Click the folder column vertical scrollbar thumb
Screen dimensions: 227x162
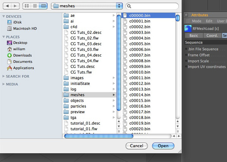coord(119,63)
